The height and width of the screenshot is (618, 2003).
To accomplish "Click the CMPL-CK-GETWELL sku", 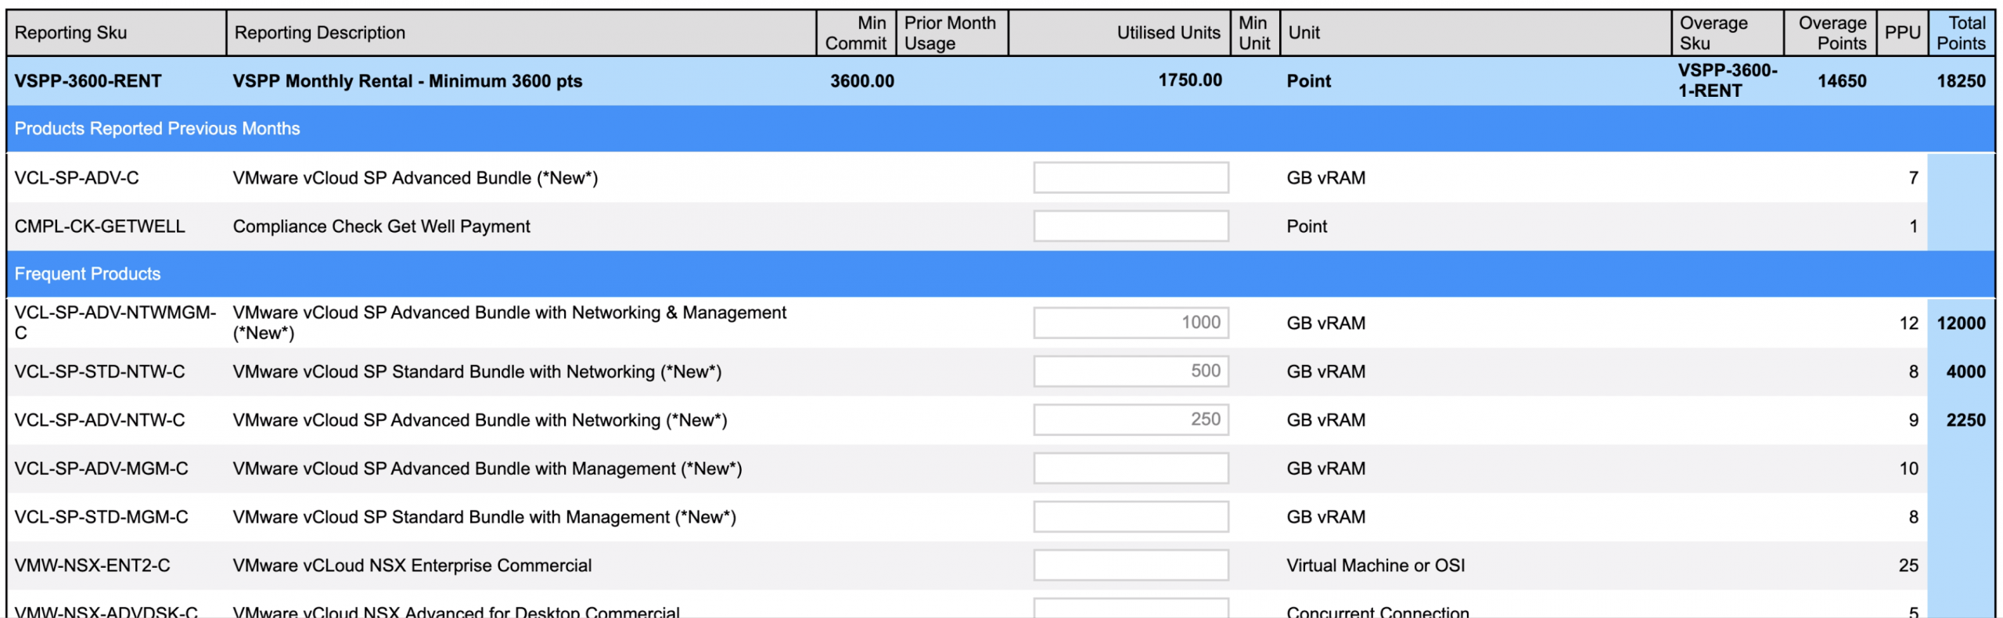I will tap(99, 227).
